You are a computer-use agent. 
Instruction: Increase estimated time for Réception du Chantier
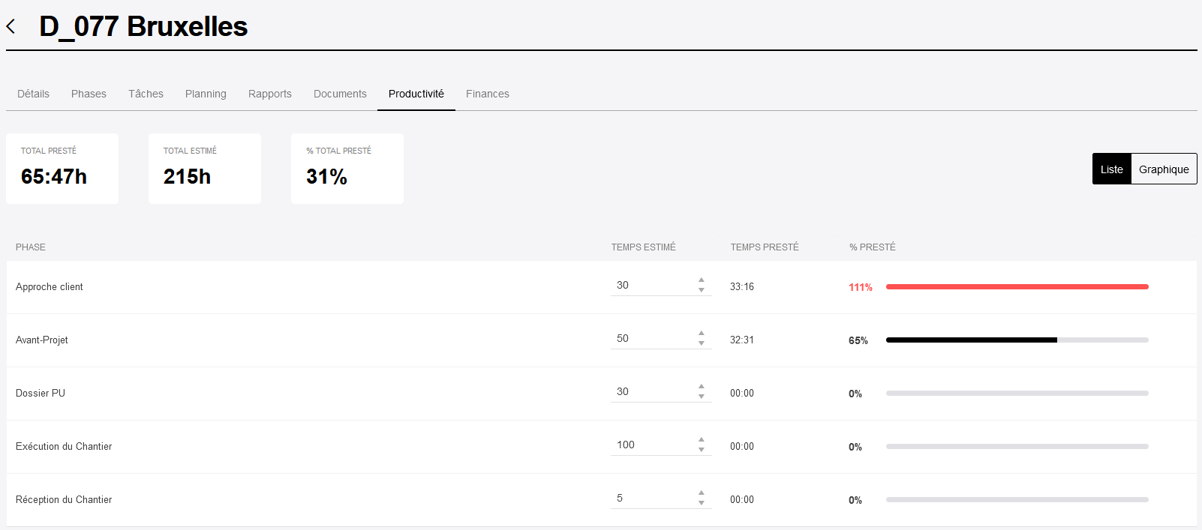click(x=702, y=493)
